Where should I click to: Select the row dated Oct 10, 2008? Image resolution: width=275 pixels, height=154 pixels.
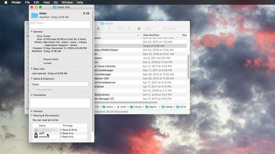tap(141, 90)
